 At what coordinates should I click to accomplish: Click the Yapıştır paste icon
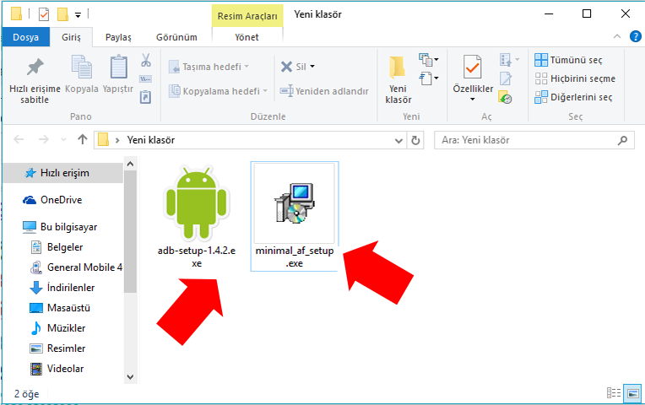coord(118,67)
